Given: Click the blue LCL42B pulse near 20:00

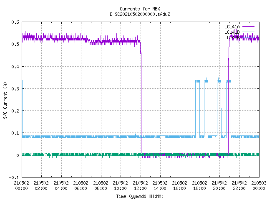Looking at the screenshot, I should [219, 108].
